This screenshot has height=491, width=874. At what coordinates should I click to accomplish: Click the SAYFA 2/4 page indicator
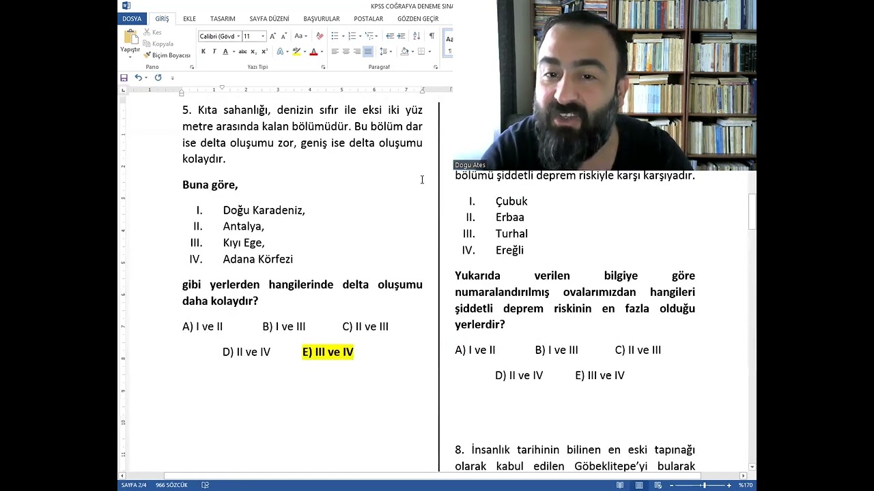click(x=134, y=485)
